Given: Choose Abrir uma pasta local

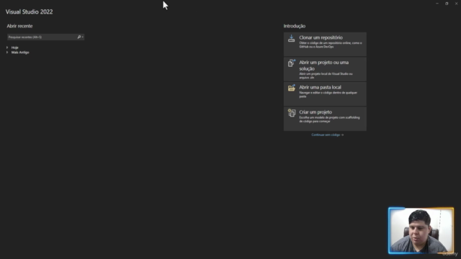Looking at the screenshot, I should coord(325,94).
